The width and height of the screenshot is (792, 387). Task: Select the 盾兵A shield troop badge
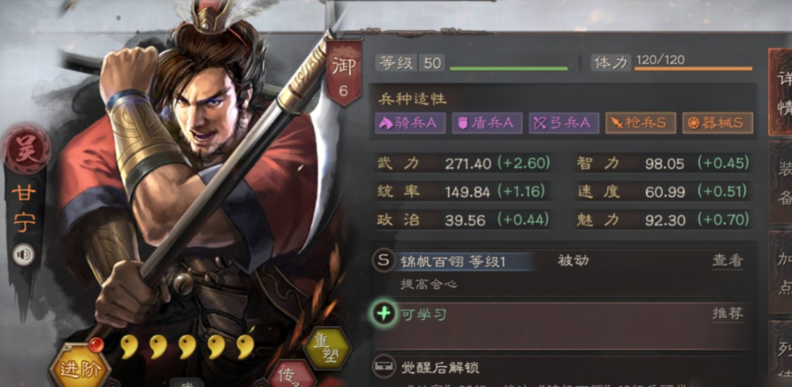click(487, 123)
